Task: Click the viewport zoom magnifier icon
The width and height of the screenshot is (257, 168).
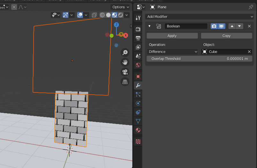Action: click(125, 53)
